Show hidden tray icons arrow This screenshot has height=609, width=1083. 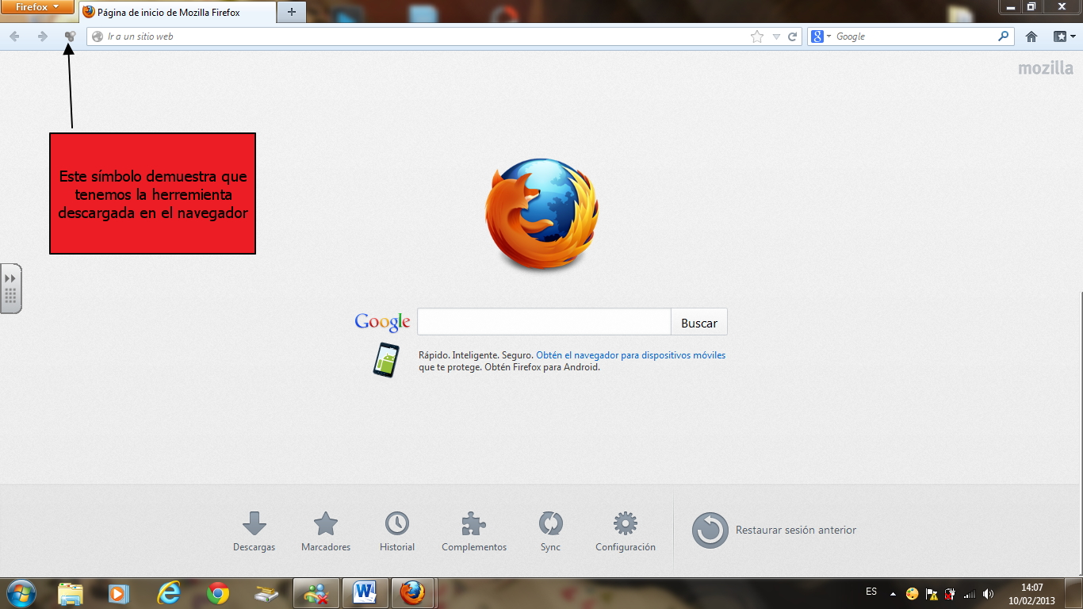click(894, 594)
